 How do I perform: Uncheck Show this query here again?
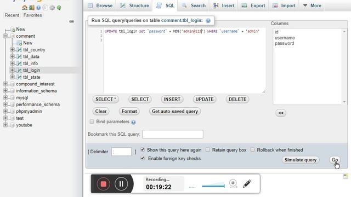coord(143,149)
